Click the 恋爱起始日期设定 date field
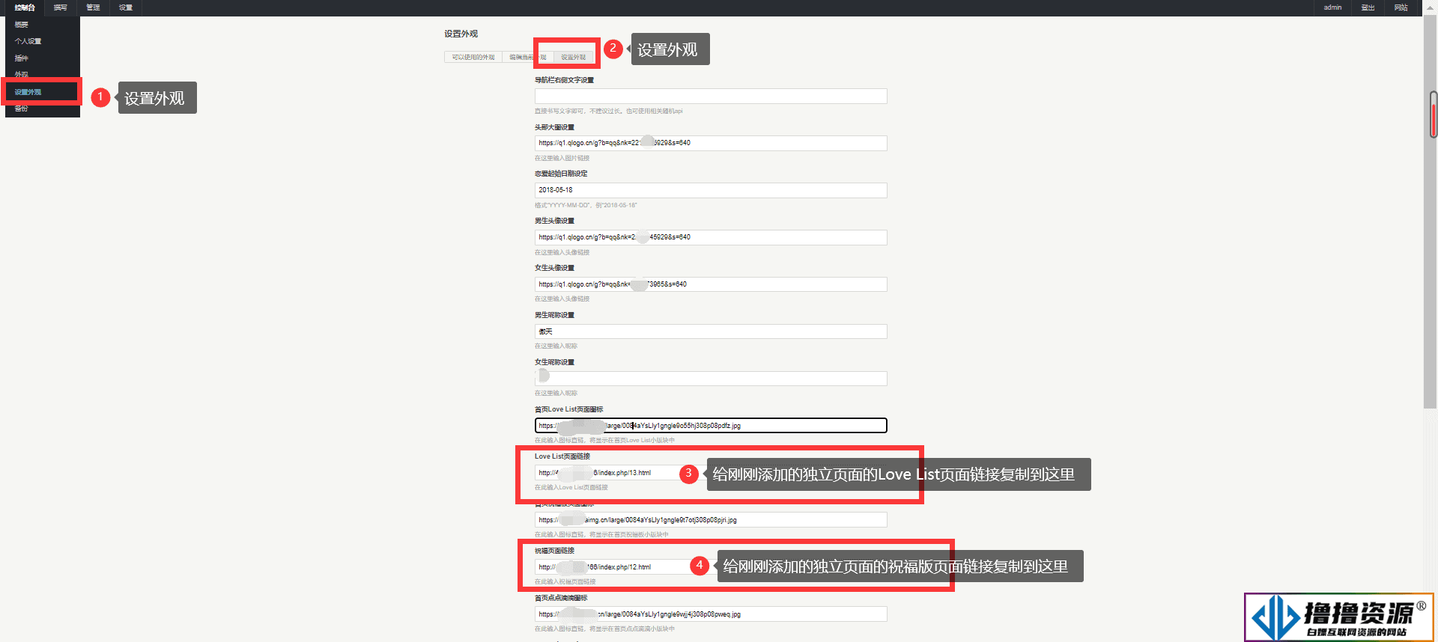This screenshot has height=642, width=1438. click(711, 190)
